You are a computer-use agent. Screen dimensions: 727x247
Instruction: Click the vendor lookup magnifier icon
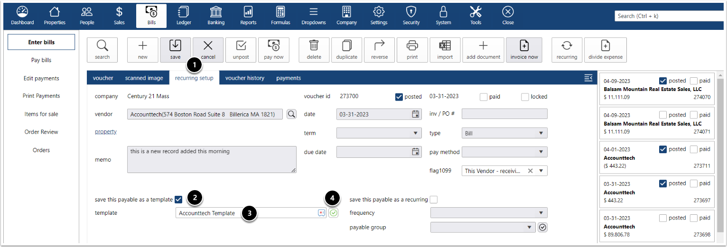(291, 114)
